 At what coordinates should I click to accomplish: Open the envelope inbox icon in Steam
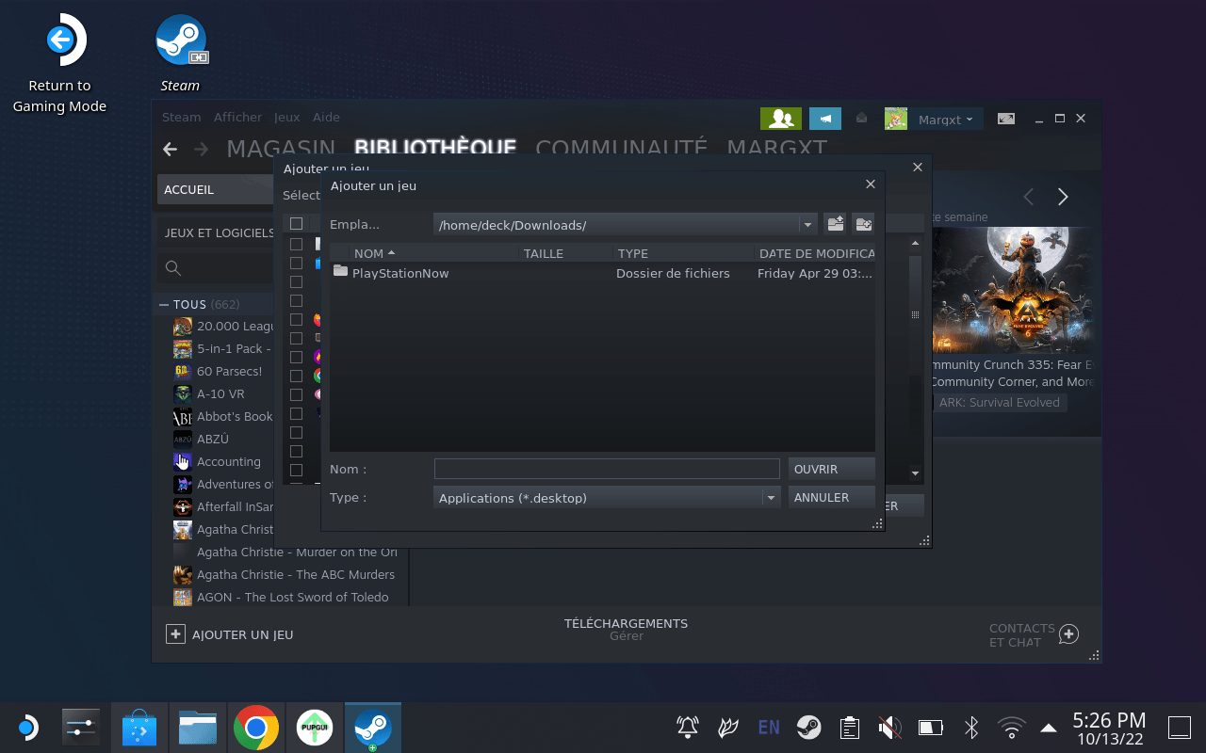pyautogui.click(x=861, y=119)
